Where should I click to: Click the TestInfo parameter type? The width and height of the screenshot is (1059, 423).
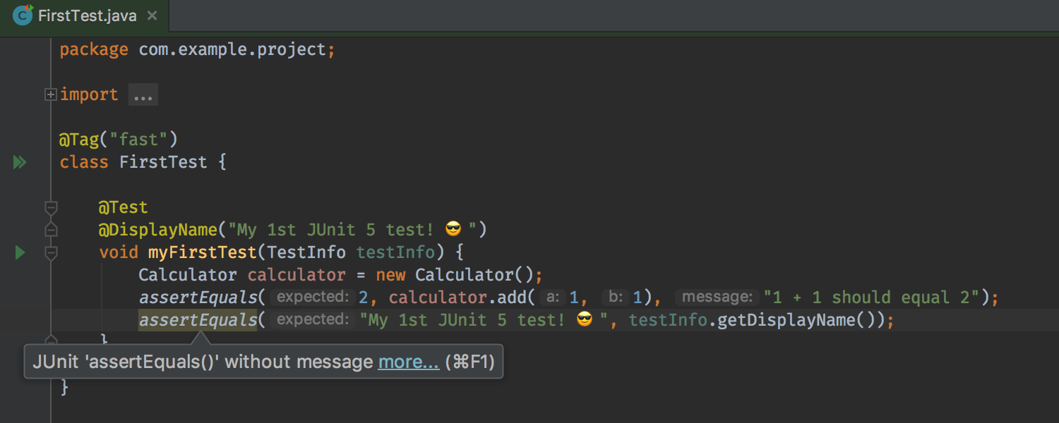pyautogui.click(x=306, y=252)
